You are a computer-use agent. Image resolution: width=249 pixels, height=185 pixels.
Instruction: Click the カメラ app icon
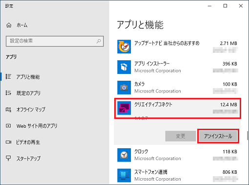click(124, 88)
